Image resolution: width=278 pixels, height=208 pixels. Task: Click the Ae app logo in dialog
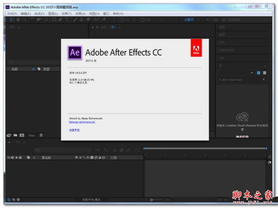[x=75, y=53]
